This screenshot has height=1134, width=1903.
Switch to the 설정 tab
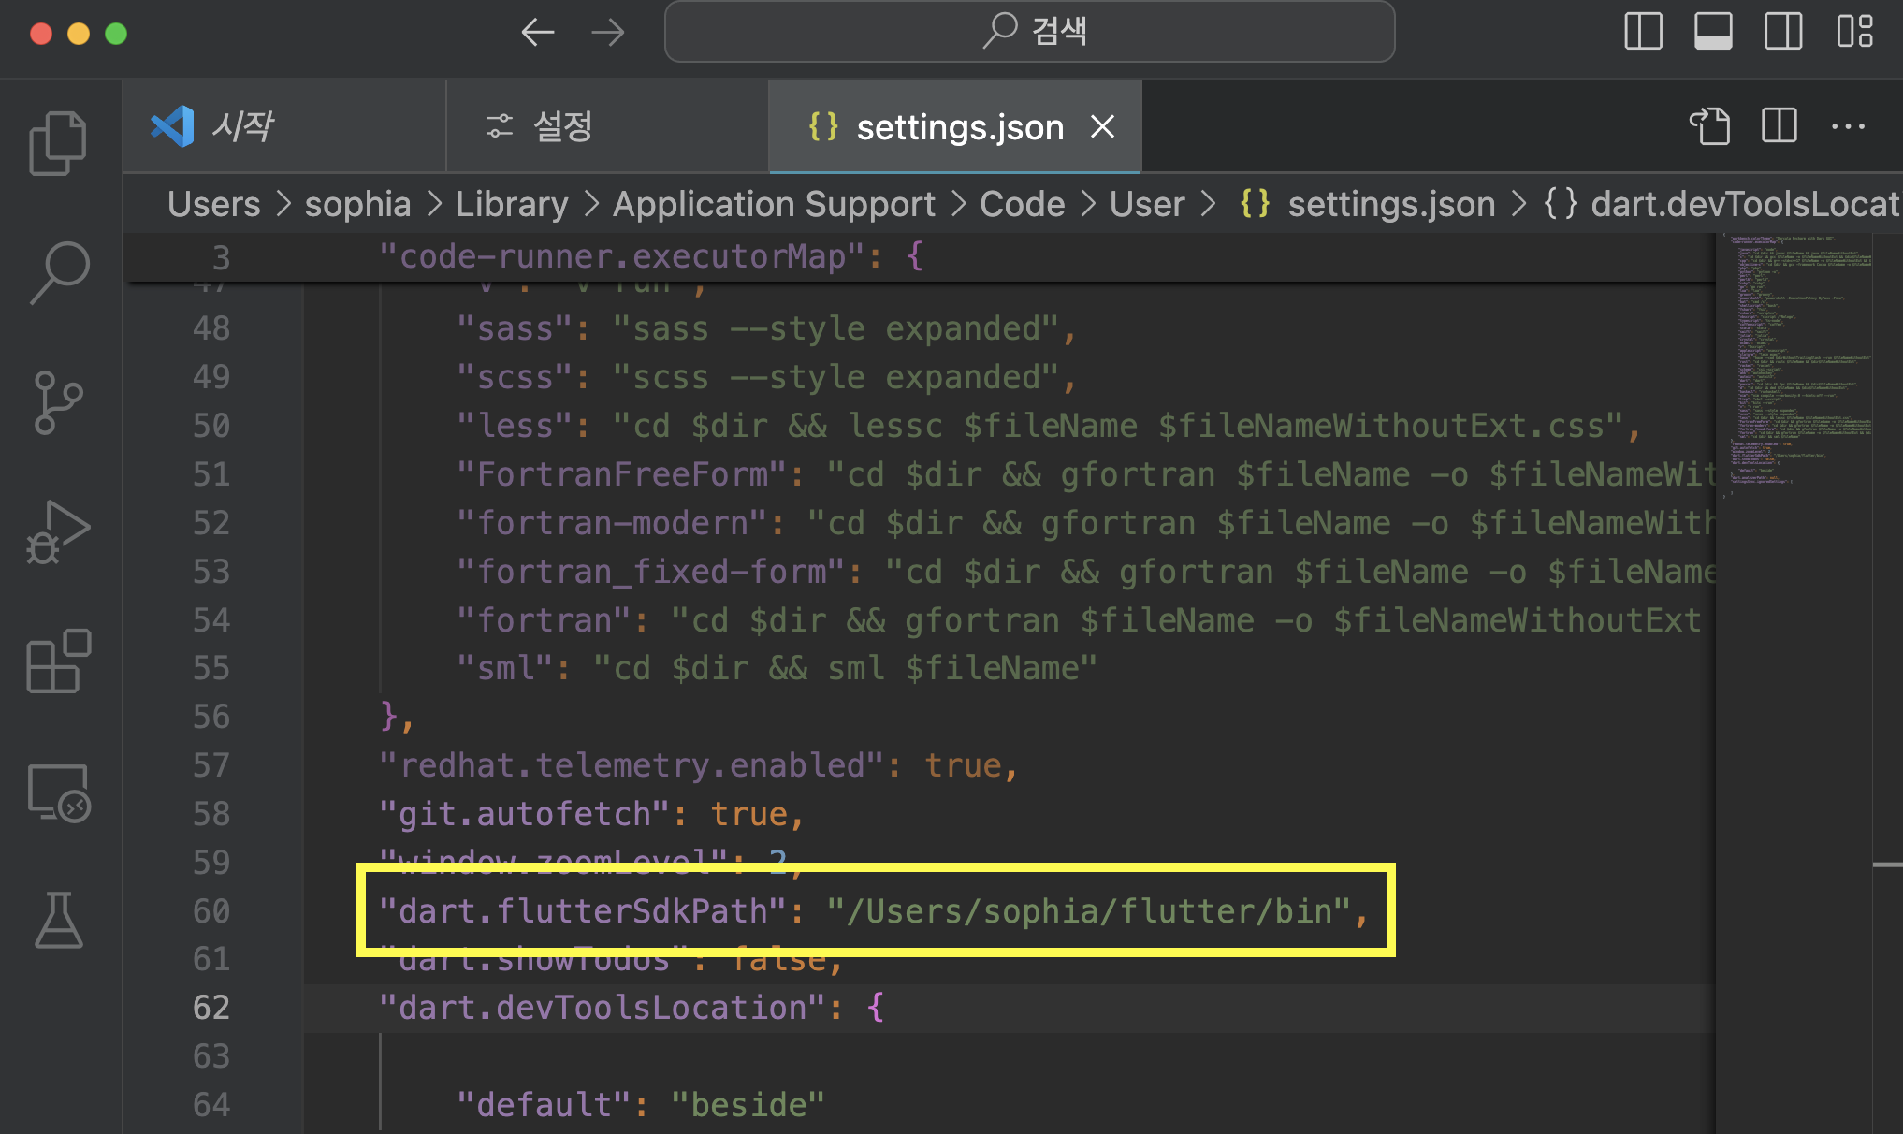562,126
